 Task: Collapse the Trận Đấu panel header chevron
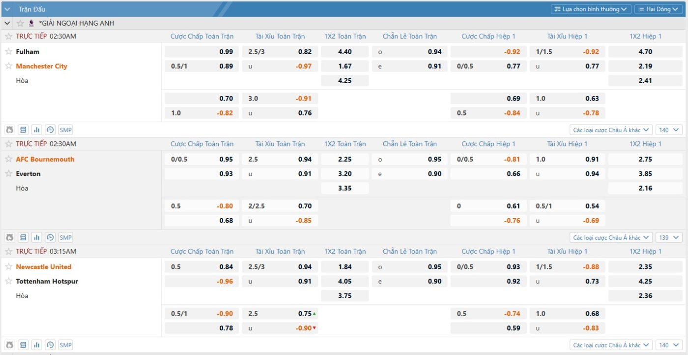(8, 9)
